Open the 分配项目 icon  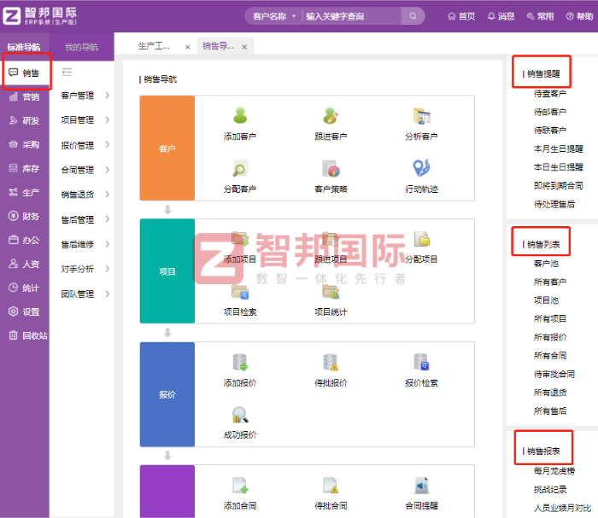[421, 238]
